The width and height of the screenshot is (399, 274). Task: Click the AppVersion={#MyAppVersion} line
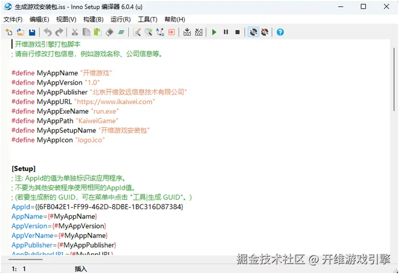(x=59, y=226)
